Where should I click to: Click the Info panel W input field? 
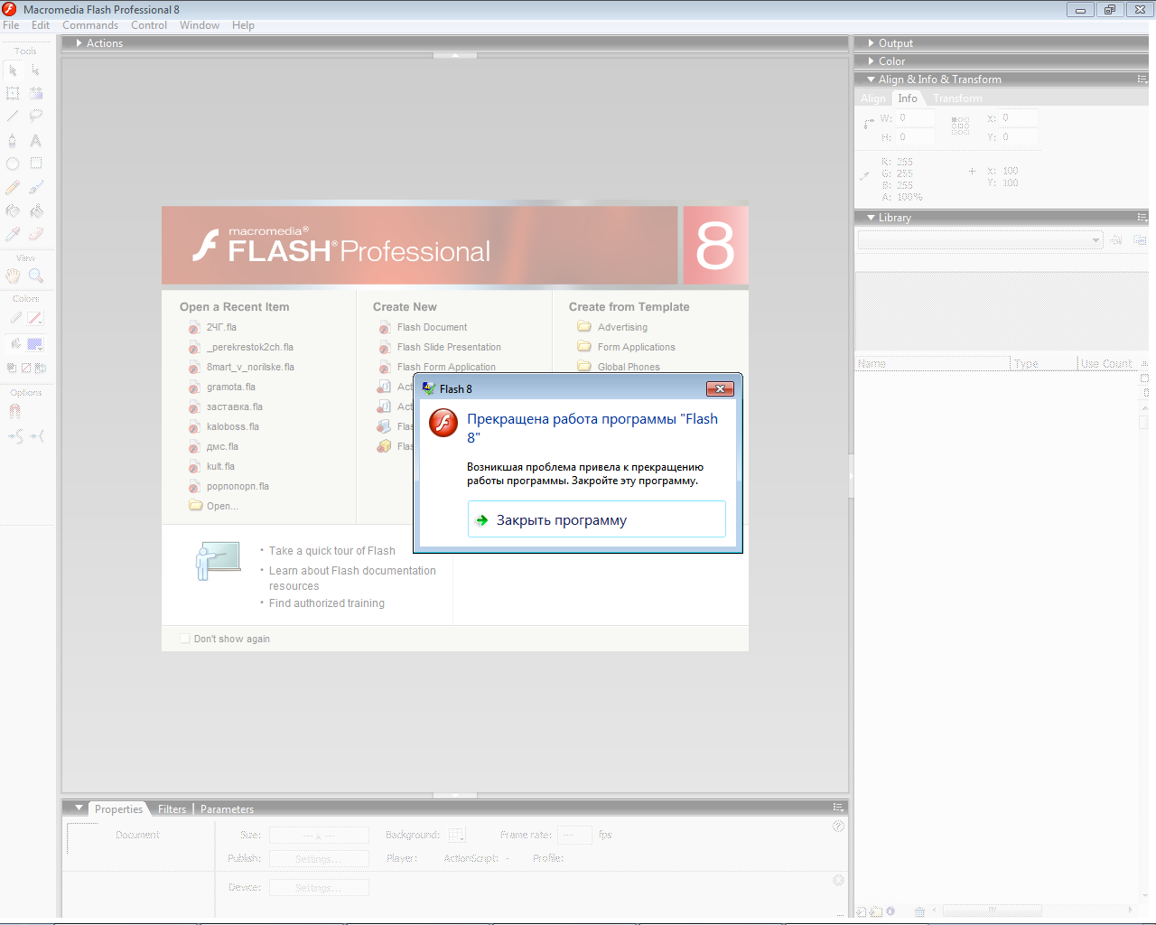point(915,118)
